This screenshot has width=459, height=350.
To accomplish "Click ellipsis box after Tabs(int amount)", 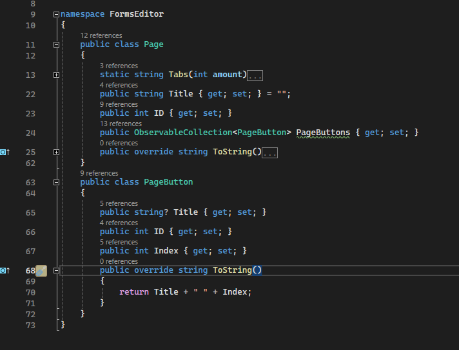I will tap(255, 75).
